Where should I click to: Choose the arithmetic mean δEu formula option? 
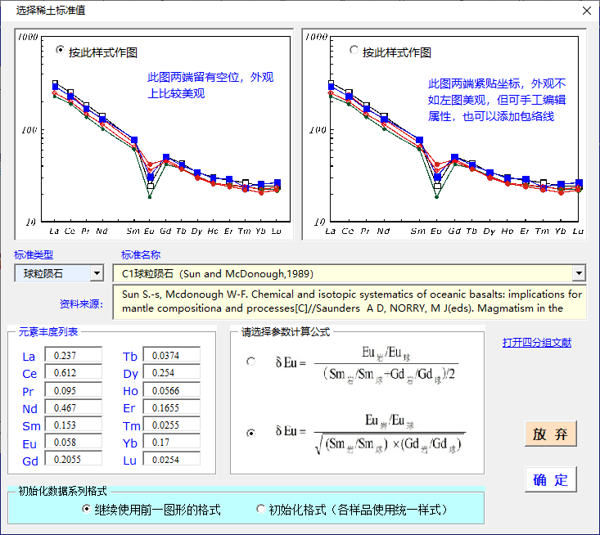[250, 361]
